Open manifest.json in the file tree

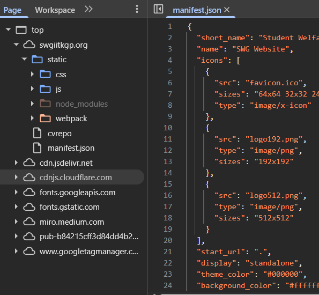coord(71,148)
